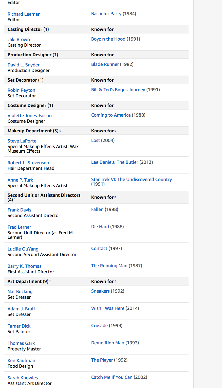The height and width of the screenshot is (388, 222).
Task: Sort the Makeup Department name column
Action: point(60,131)
